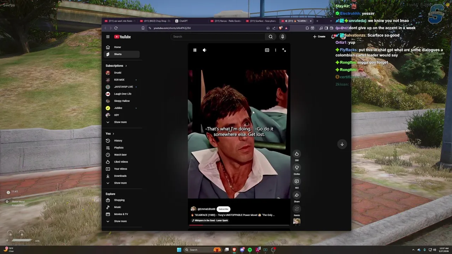Open the YouTube Create button
Viewport: 452px width, 254px height.
tap(319, 37)
